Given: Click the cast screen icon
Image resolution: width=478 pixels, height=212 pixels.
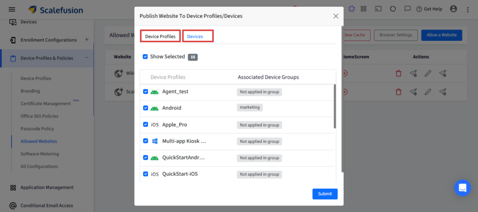Looking at the screenshot, I should tap(378, 9).
